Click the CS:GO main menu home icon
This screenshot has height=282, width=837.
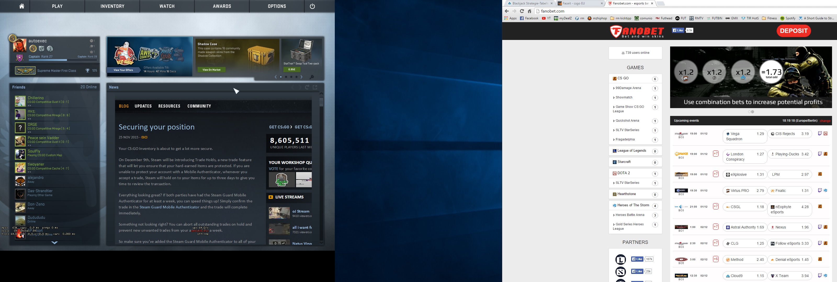coord(21,6)
